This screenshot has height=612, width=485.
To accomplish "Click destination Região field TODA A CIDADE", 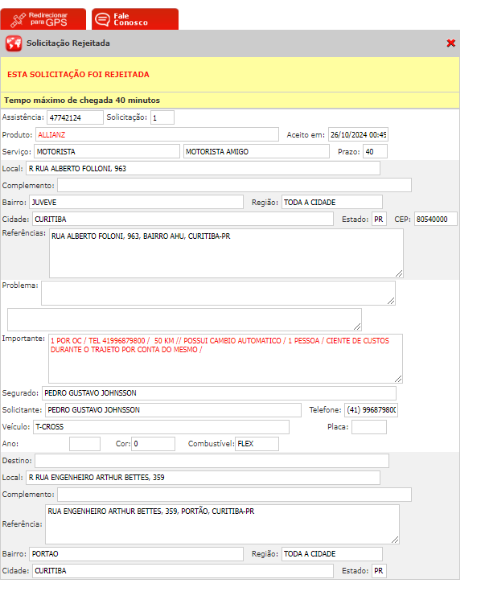I will (x=332, y=554).
